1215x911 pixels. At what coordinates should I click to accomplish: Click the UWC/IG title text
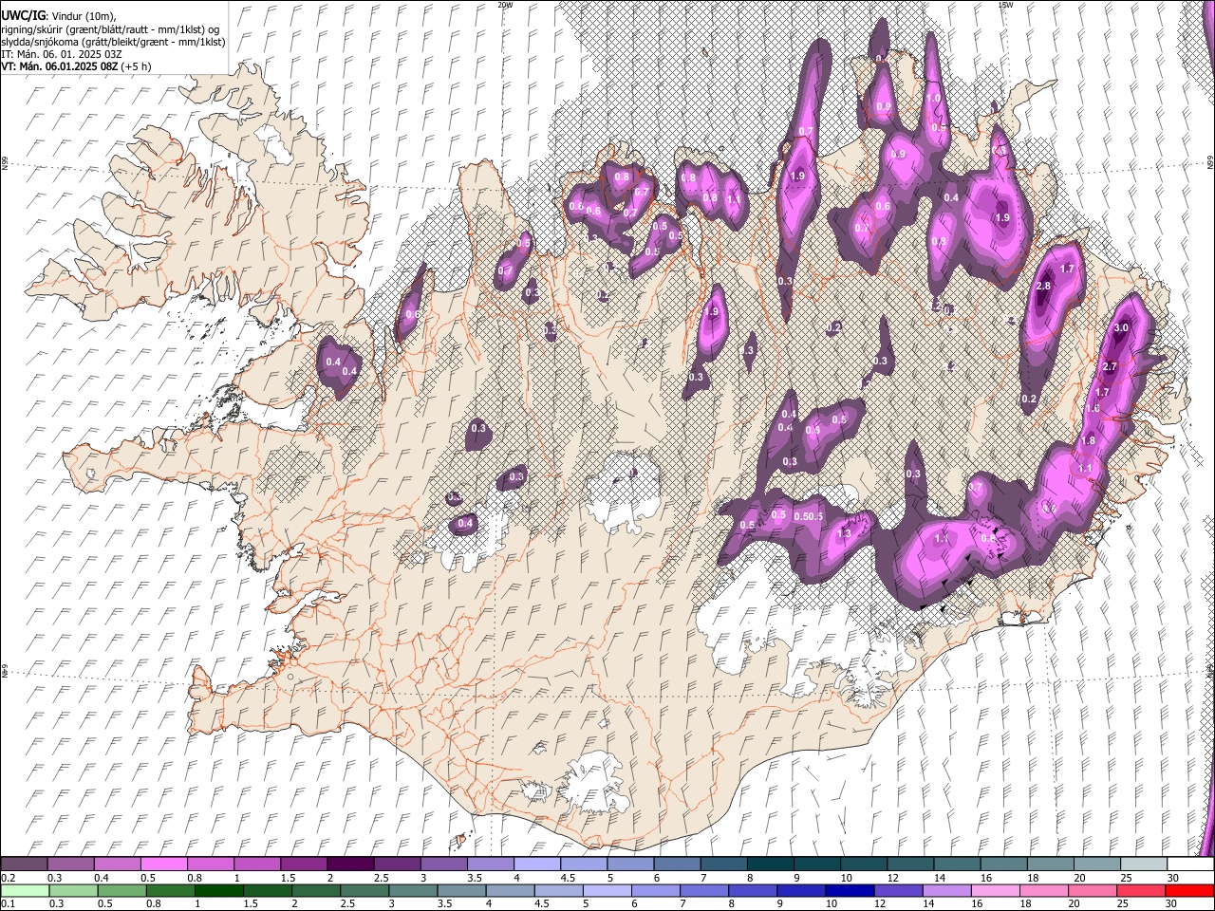tap(23, 16)
